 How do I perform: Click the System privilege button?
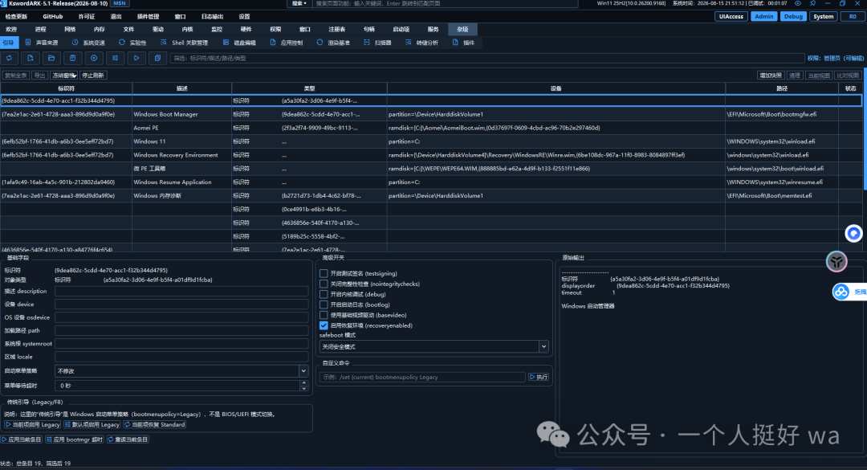tap(823, 17)
